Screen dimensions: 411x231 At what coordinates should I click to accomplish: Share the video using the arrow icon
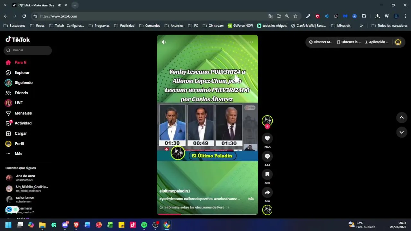coord(267,192)
